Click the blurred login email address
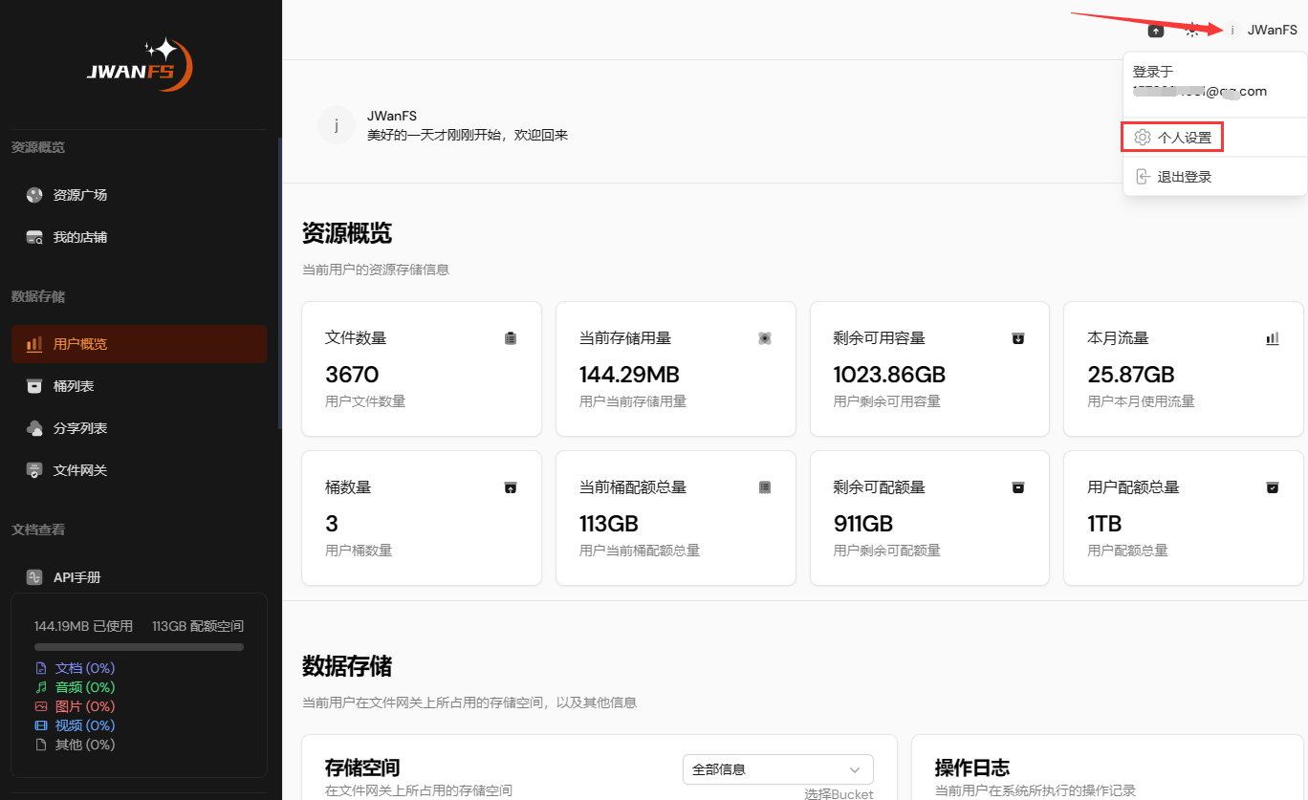1308x800 pixels. tap(1200, 92)
